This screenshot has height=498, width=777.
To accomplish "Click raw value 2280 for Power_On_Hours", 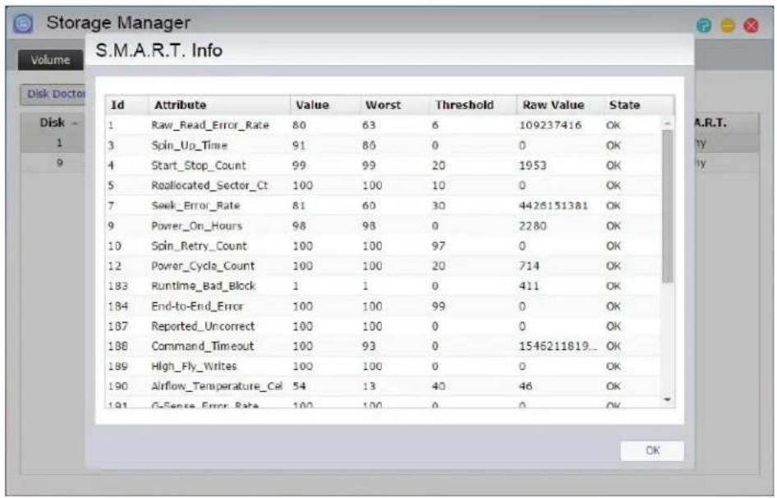I will pyautogui.click(x=533, y=226).
